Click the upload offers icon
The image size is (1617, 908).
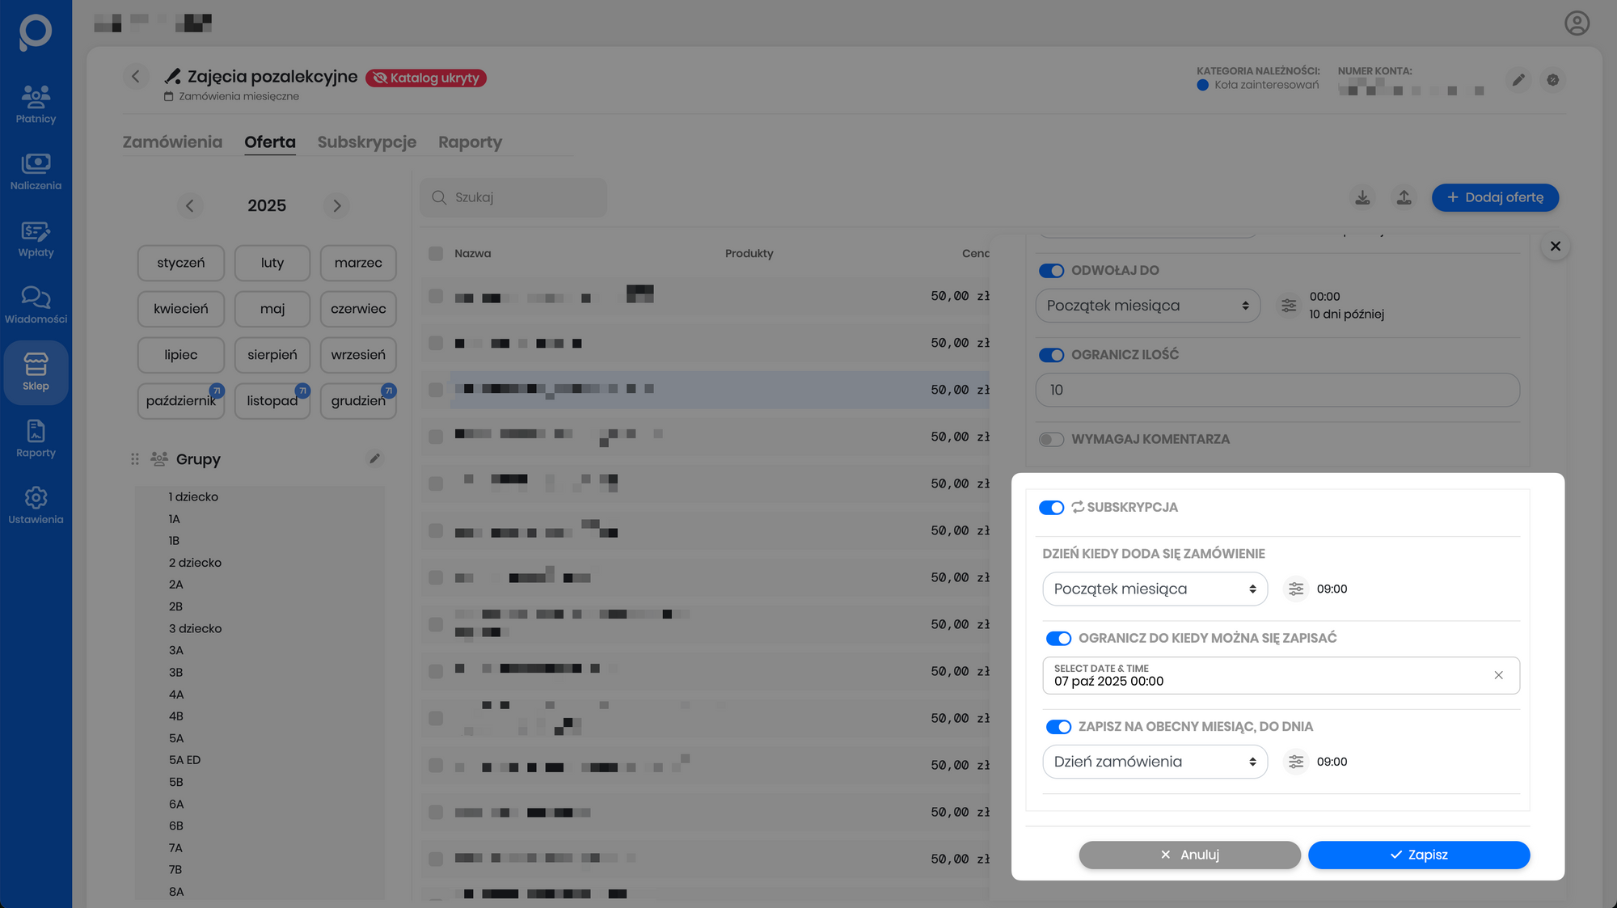coord(1404,198)
